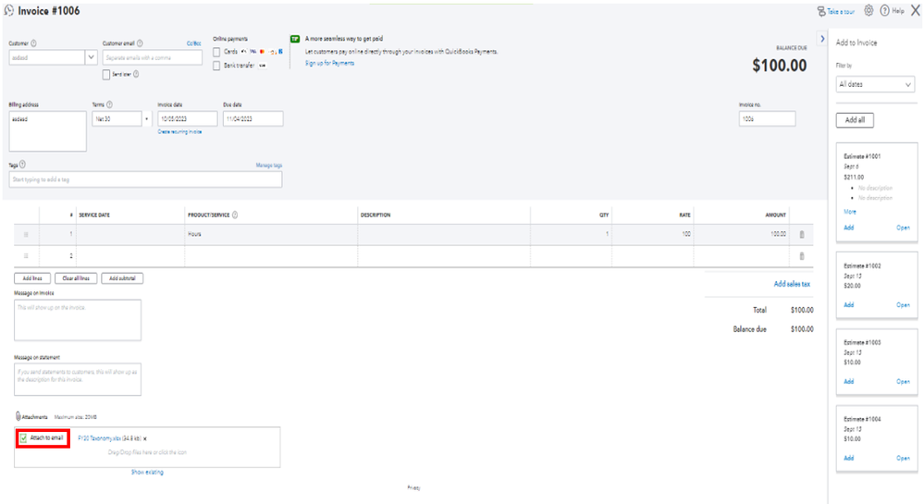
Task: Click the Invoice no. field
Action: coord(768,119)
